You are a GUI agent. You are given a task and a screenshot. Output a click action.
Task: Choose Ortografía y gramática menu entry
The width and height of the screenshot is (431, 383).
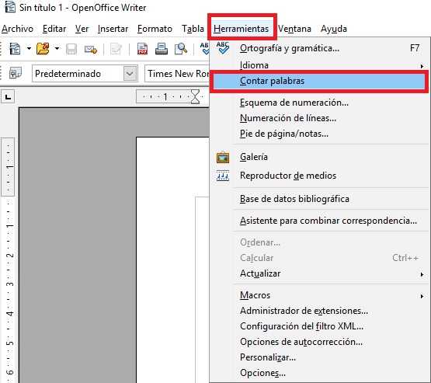click(x=319, y=48)
